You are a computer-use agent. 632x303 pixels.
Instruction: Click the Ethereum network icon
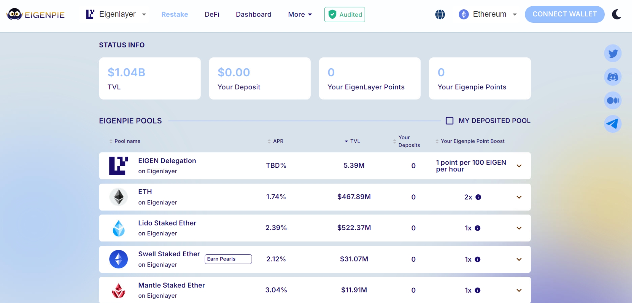pos(464,14)
